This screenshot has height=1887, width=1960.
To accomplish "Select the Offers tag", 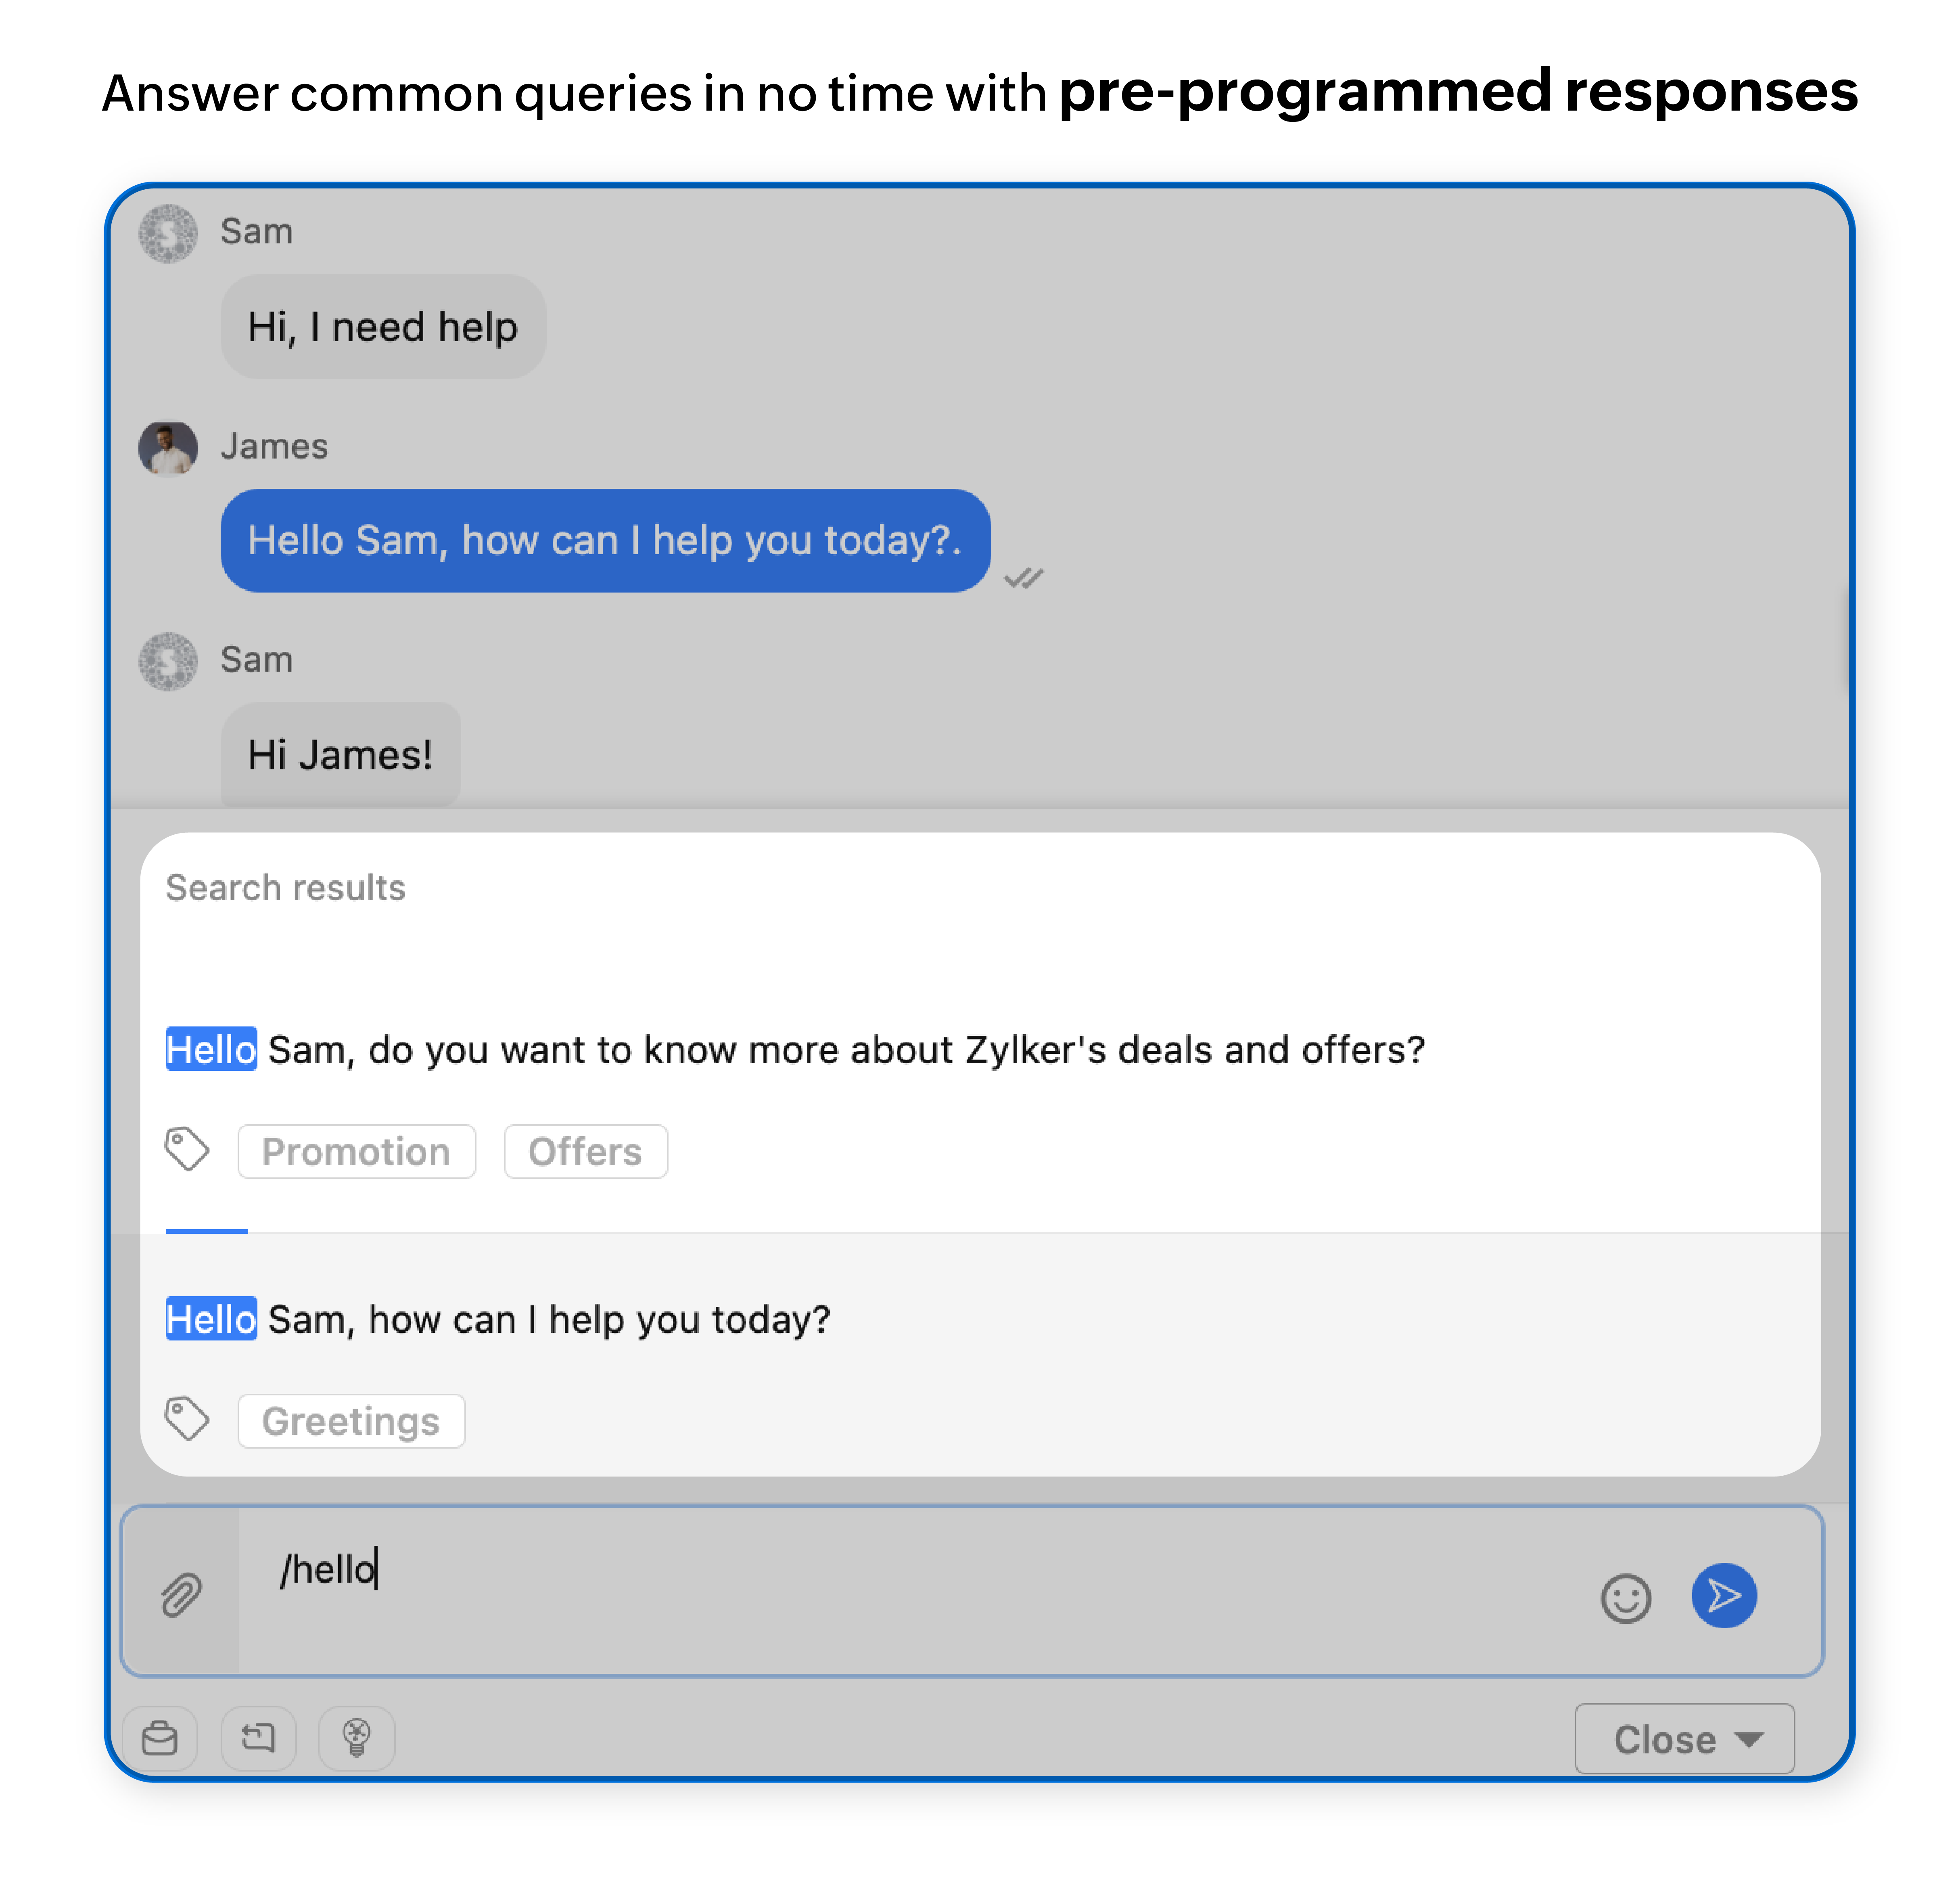I will pos(585,1152).
